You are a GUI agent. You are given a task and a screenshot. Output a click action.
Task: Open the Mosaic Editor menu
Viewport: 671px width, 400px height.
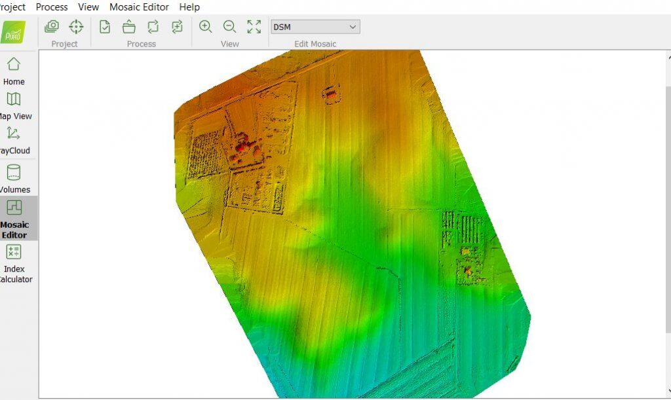pos(139,7)
